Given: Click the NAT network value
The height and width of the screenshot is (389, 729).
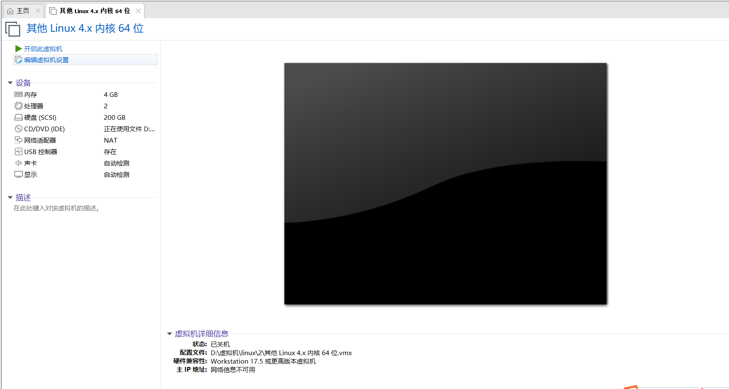Looking at the screenshot, I should pyautogui.click(x=111, y=141).
